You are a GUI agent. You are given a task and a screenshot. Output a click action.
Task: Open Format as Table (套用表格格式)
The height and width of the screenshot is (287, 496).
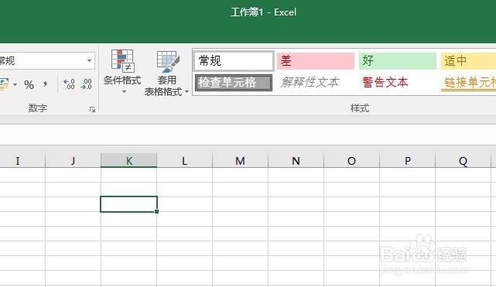(x=166, y=73)
